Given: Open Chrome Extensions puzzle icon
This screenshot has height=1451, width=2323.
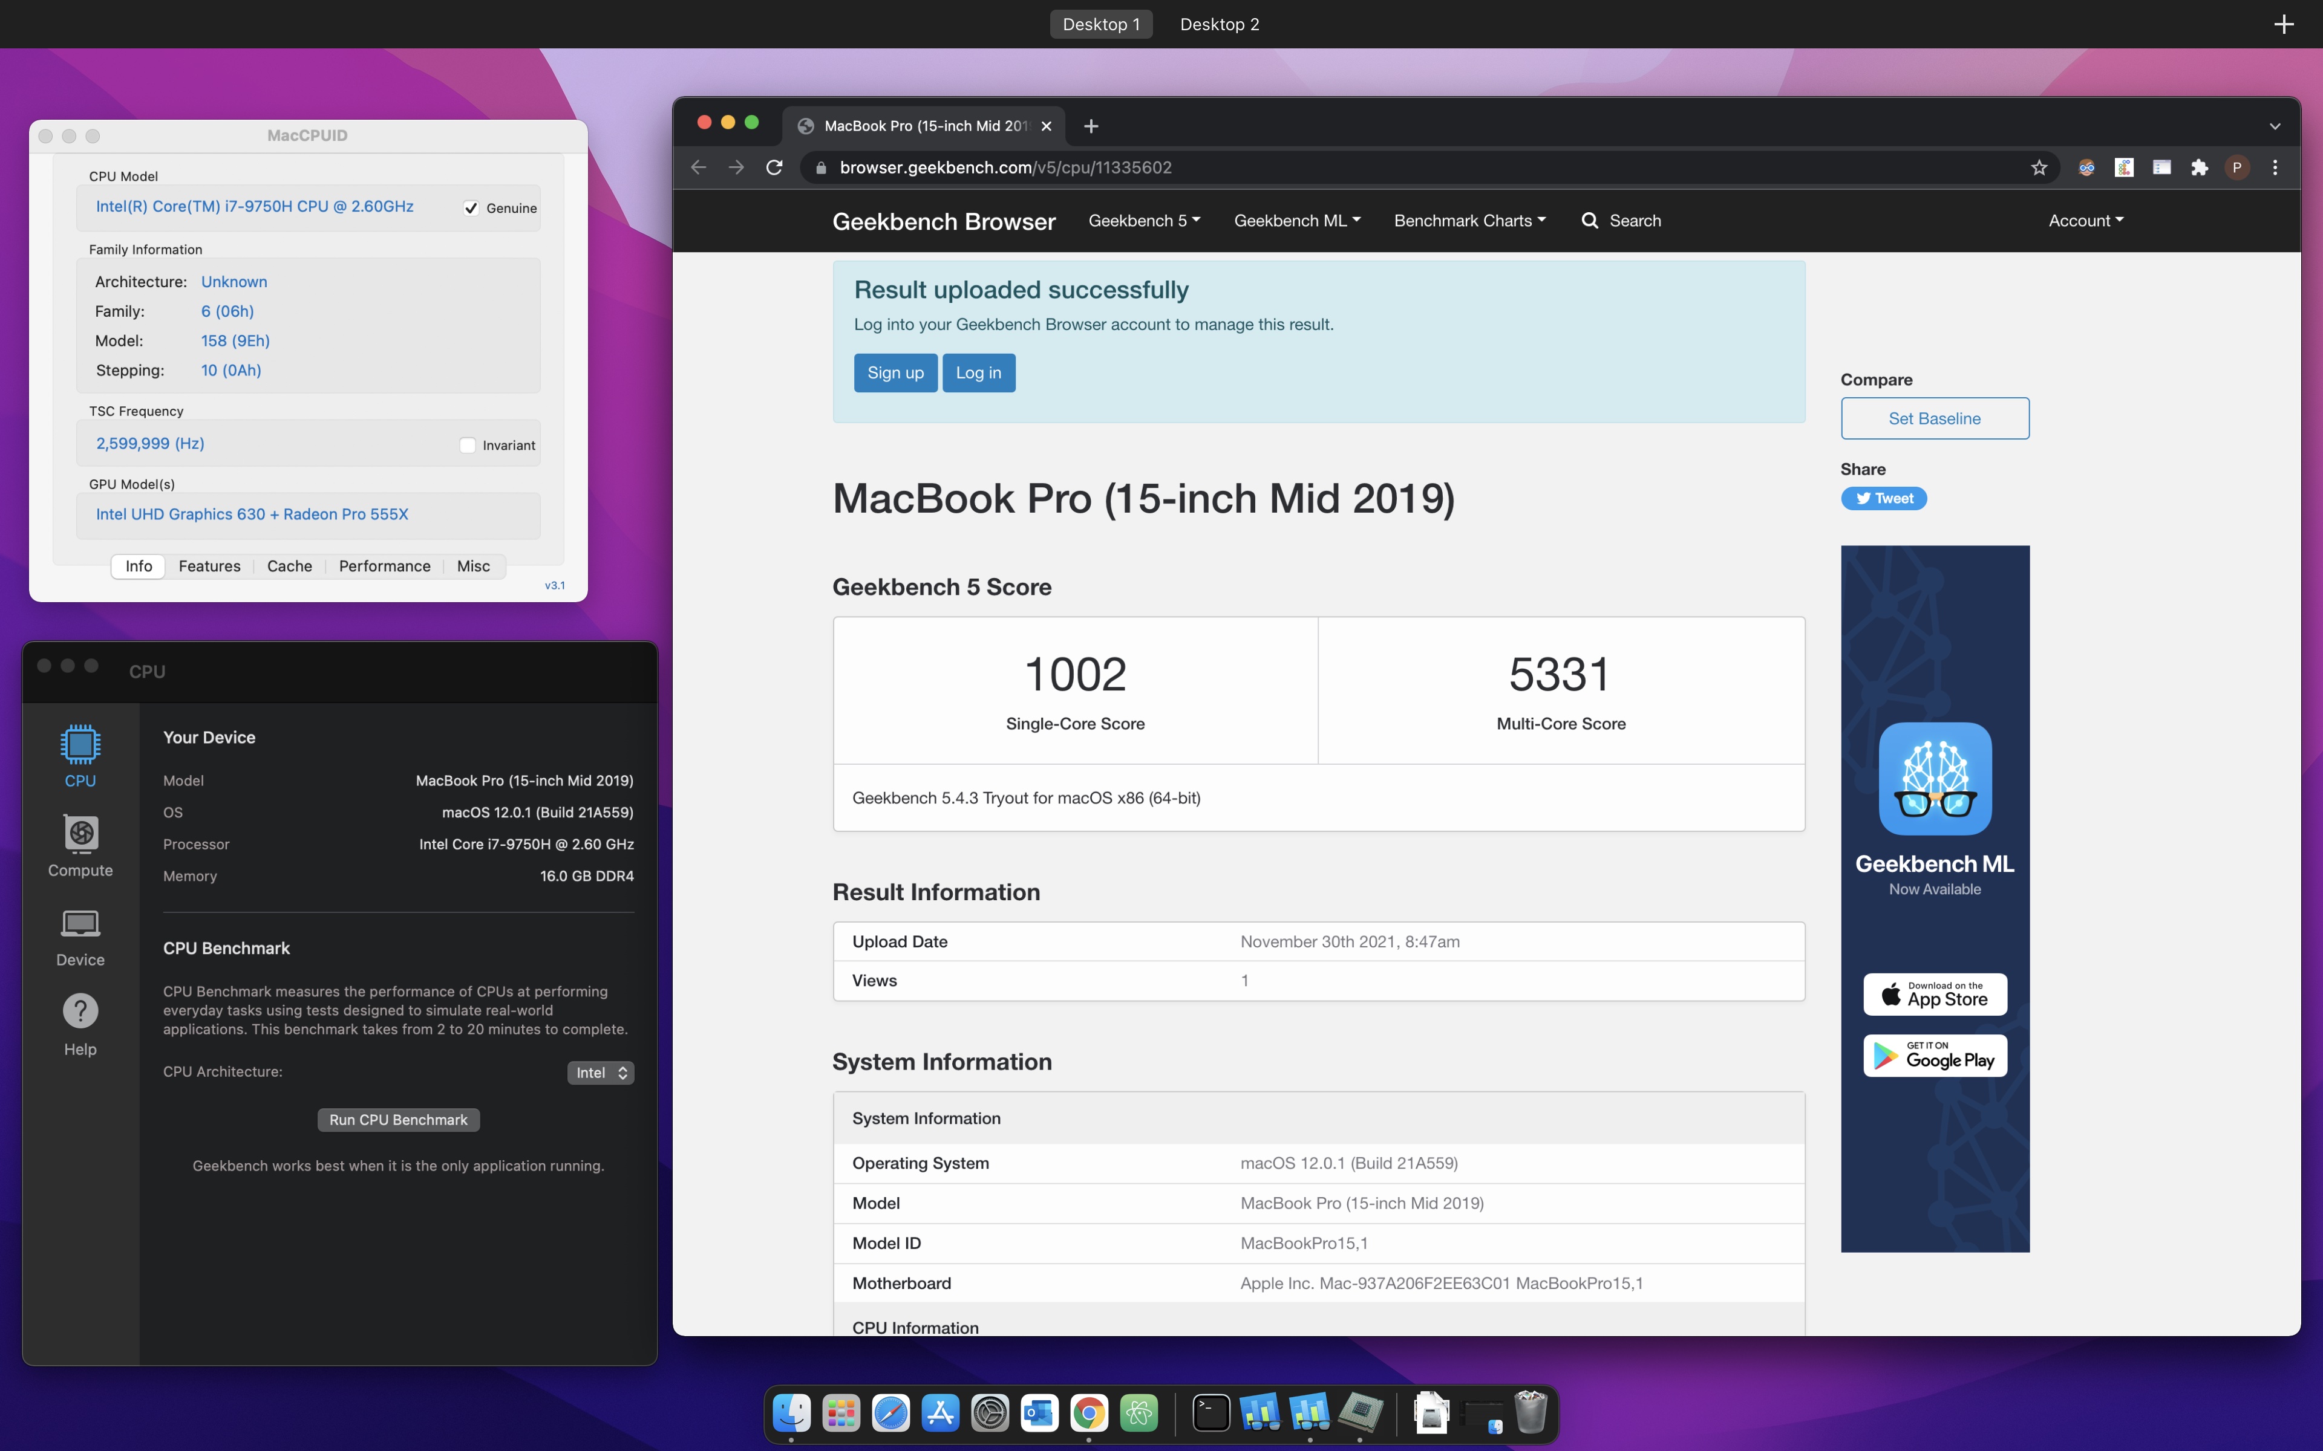Looking at the screenshot, I should tap(2199, 167).
